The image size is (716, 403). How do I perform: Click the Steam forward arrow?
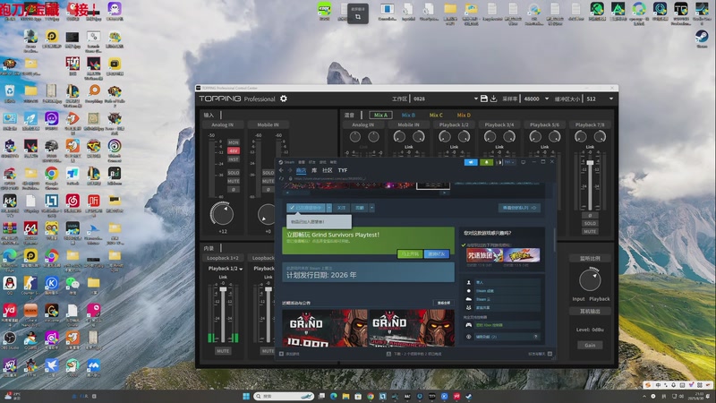click(289, 170)
